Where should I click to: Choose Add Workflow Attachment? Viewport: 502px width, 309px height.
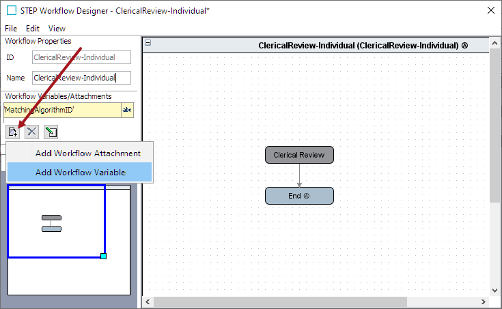87,153
